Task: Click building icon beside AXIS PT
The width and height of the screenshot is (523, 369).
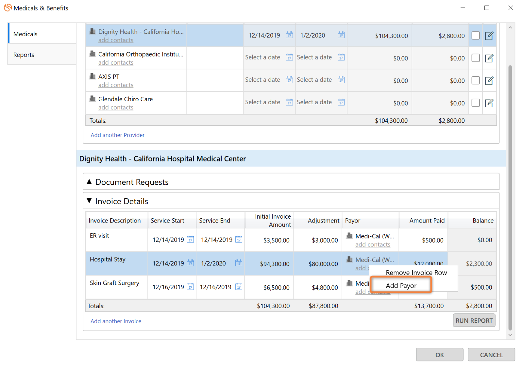Action: [x=93, y=76]
